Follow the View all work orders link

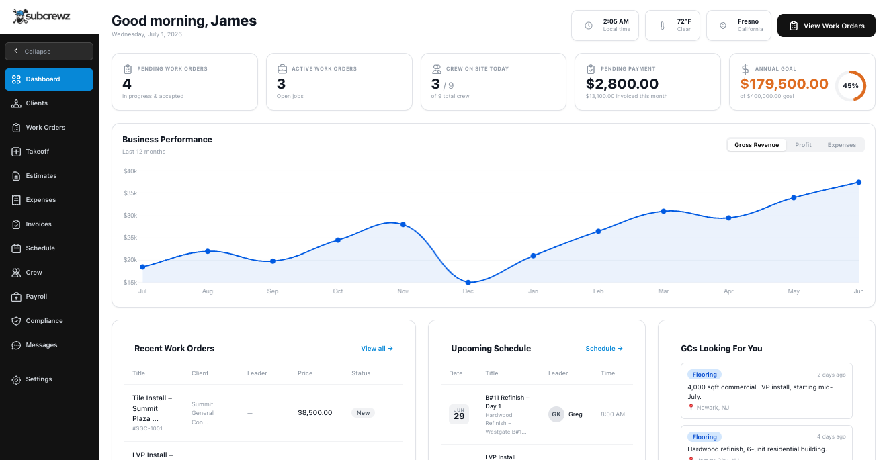377,349
